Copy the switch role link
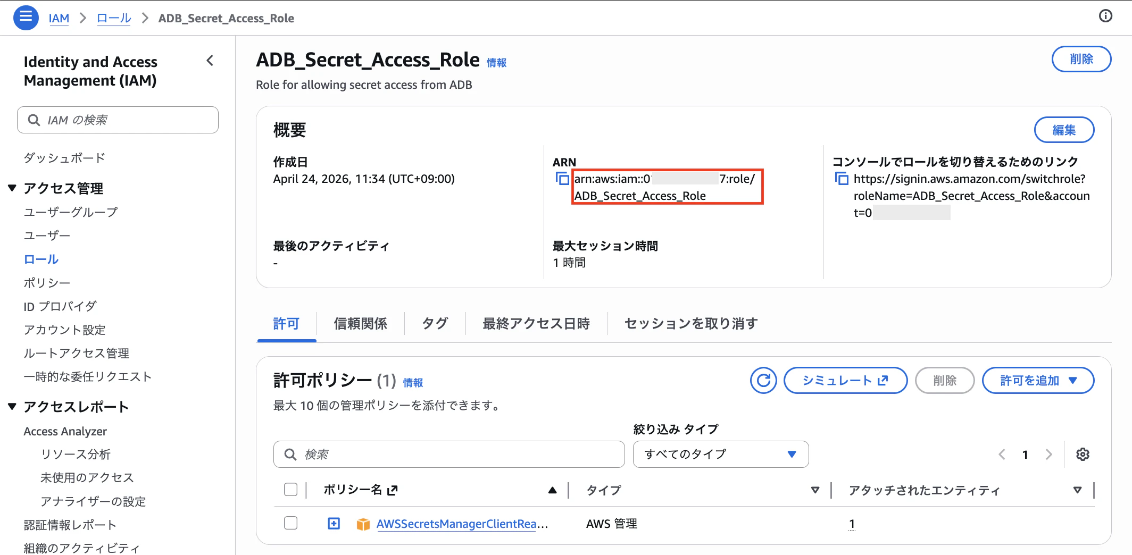The height and width of the screenshot is (555, 1132). point(842,179)
